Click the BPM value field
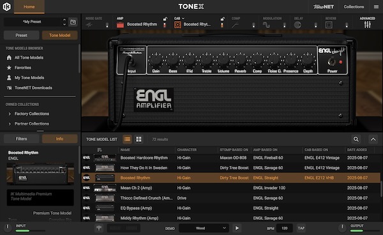383x235 pixels. coord(284,228)
